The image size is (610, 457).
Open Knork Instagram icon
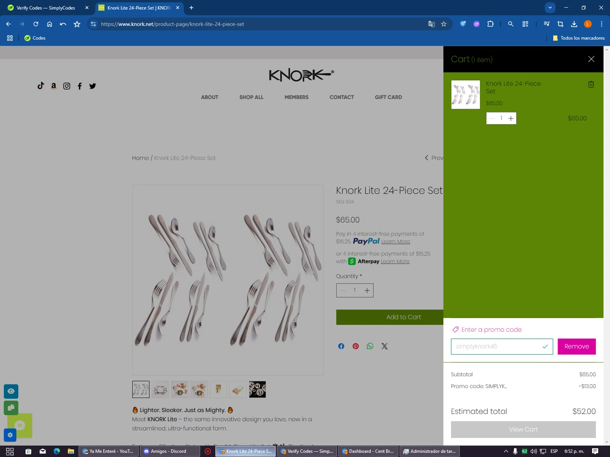click(67, 86)
